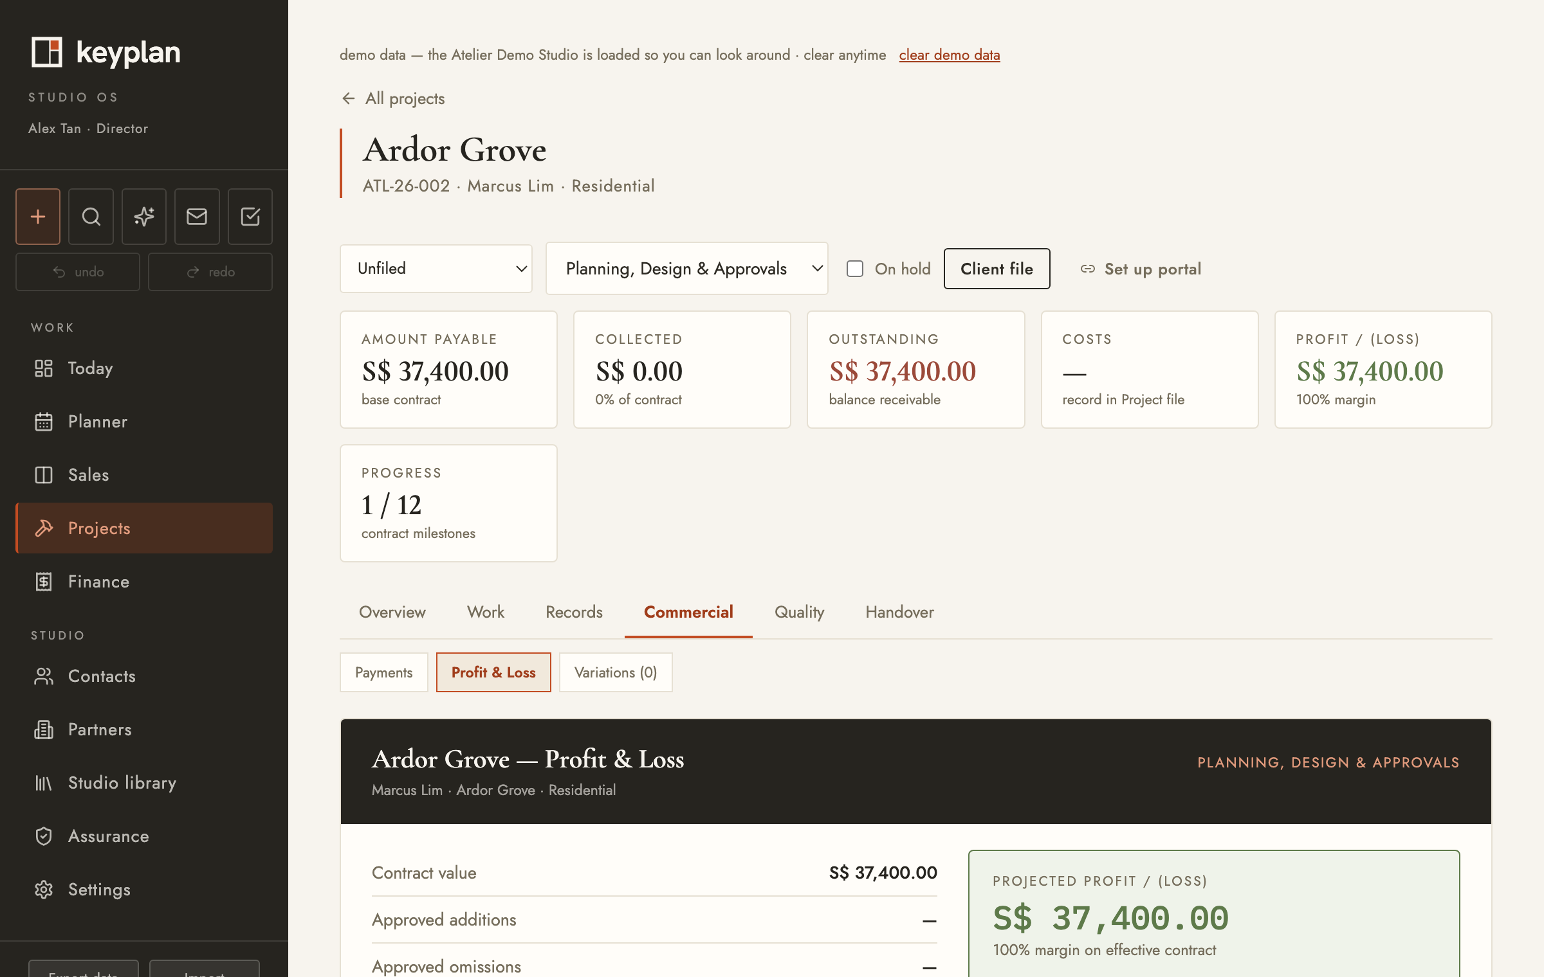Click the clear demo data link
The height and width of the screenshot is (977, 1544).
(x=950, y=55)
